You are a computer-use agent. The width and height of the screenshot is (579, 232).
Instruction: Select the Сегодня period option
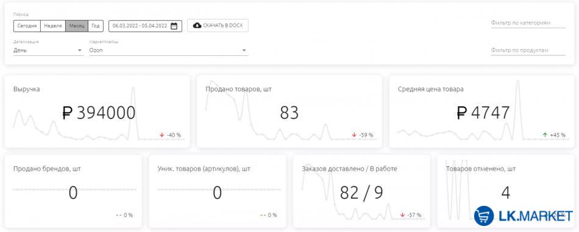coord(27,26)
